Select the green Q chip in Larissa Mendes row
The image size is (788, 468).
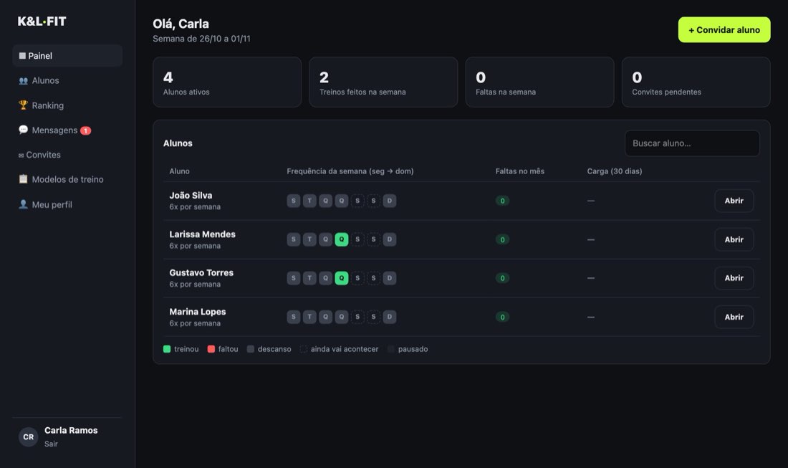(342, 239)
